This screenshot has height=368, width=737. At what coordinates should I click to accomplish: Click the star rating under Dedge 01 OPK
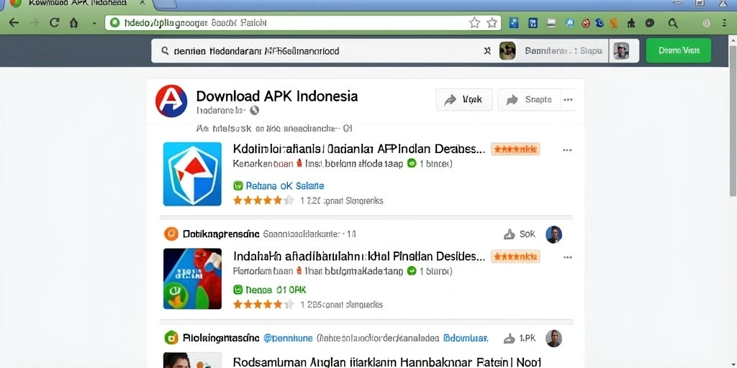263,305
